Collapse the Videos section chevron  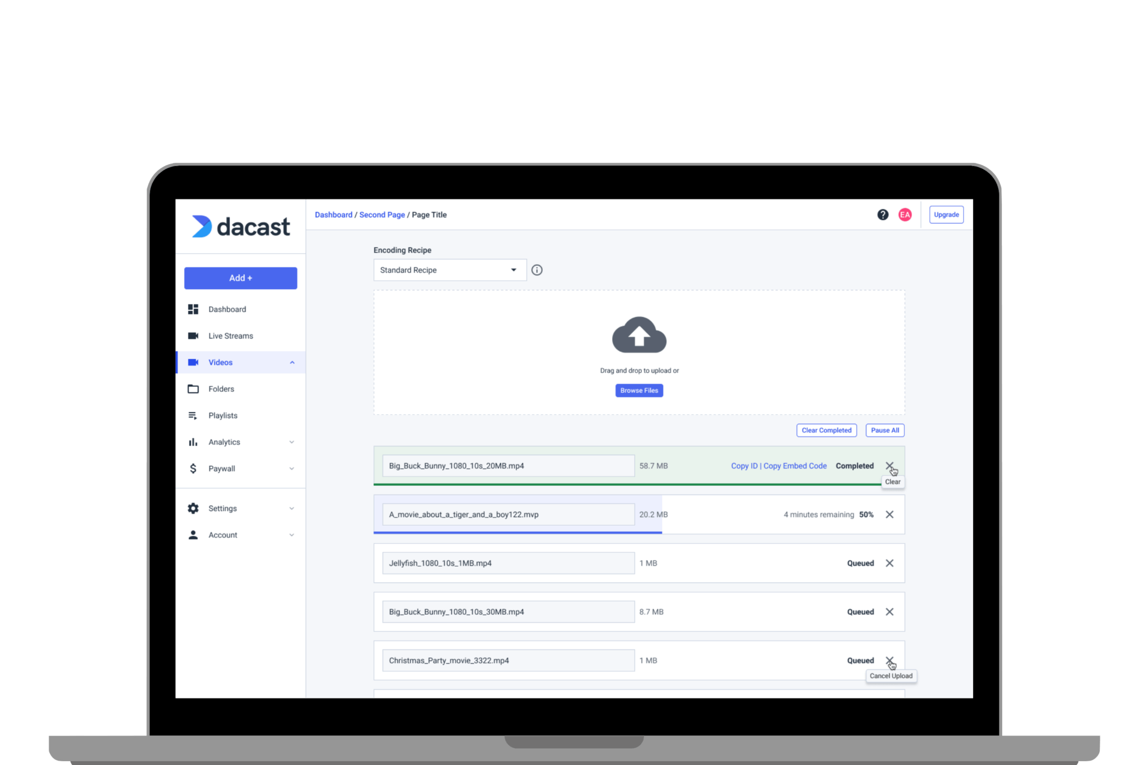[x=291, y=362]
